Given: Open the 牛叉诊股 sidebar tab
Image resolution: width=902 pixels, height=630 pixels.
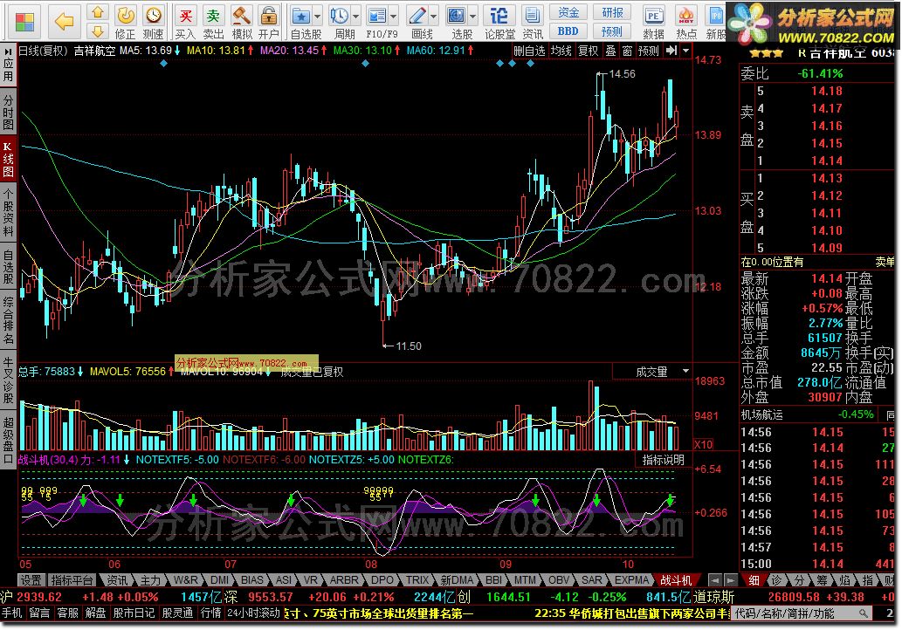Looking at the screenshot, I should [x=8, y=380].
